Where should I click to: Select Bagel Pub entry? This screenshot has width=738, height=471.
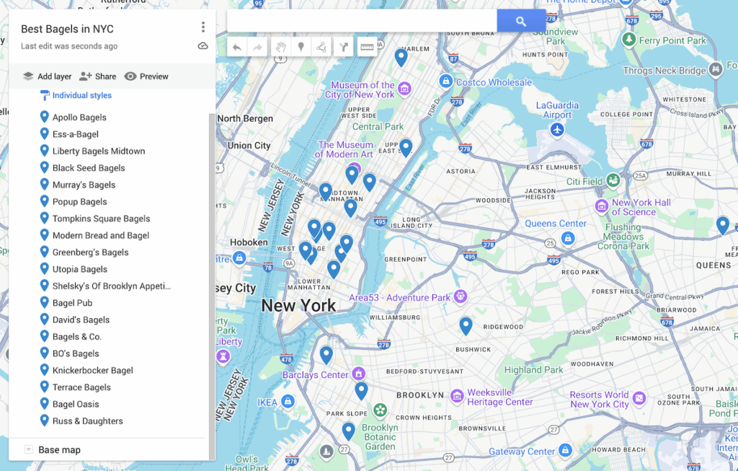72,303
